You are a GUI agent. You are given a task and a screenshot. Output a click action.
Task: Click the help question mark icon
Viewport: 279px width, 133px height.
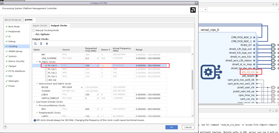[5, 127]
